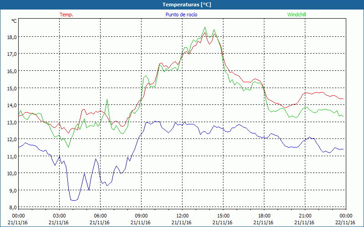Click the 15:00 time axis label
Viewport: 364px width, 227px height.
point(223,216)
